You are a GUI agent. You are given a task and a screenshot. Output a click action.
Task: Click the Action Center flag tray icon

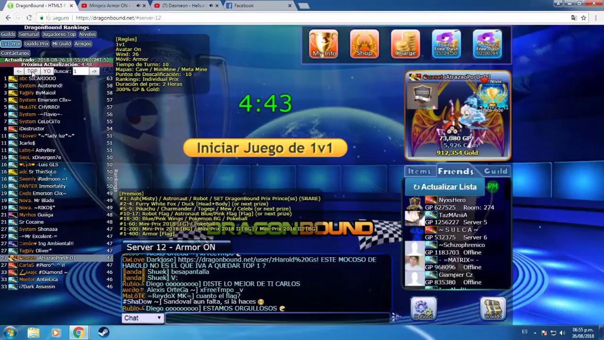tap(544, 332)
